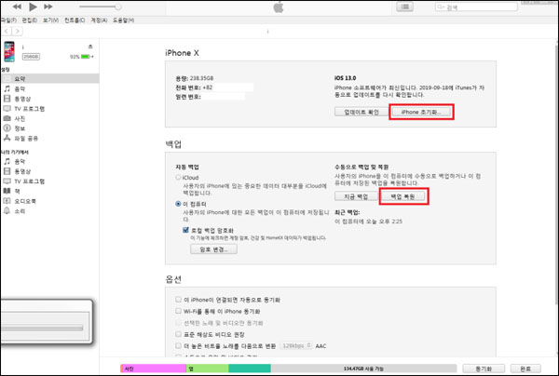
Task: Select the iCloud automatic backup option
Action: coord(180,177)
